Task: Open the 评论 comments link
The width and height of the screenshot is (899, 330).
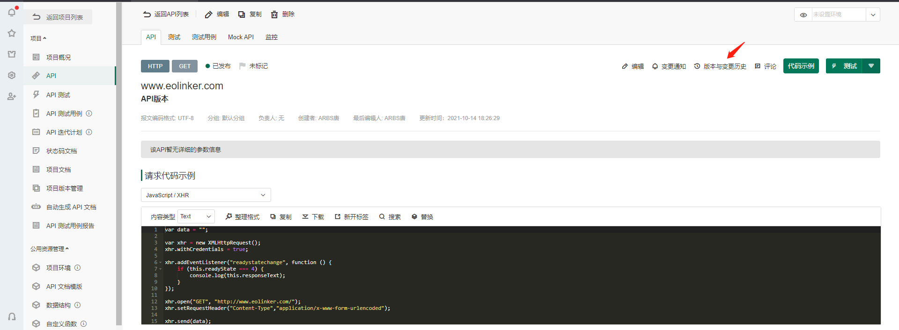Action: click(x=765, y=66)
